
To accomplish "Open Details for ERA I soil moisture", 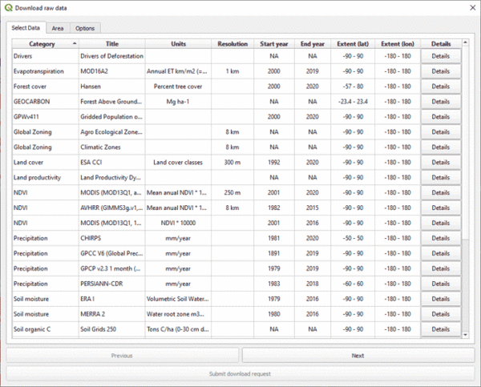I will (x=441, y=299).
